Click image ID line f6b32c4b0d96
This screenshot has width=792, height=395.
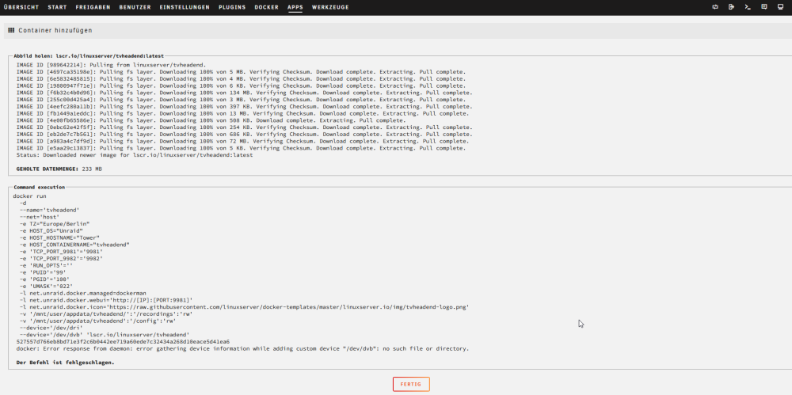tap(245, 93)
